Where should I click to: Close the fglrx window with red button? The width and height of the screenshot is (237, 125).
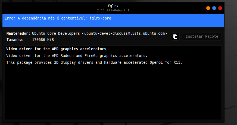(220, 8)
